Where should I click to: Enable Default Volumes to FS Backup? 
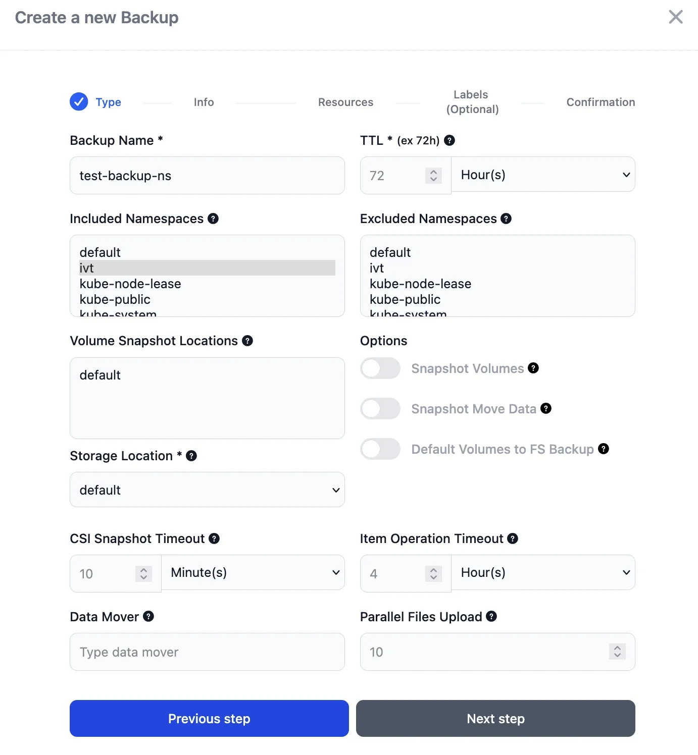(380, 449)
